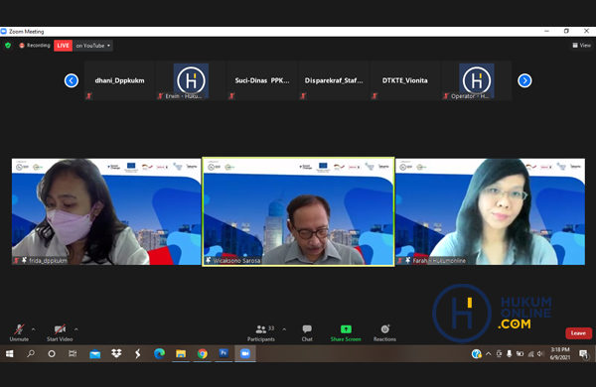596x387 pixels.
Task: Open volume control in the system tray
Action: (540, 354)
